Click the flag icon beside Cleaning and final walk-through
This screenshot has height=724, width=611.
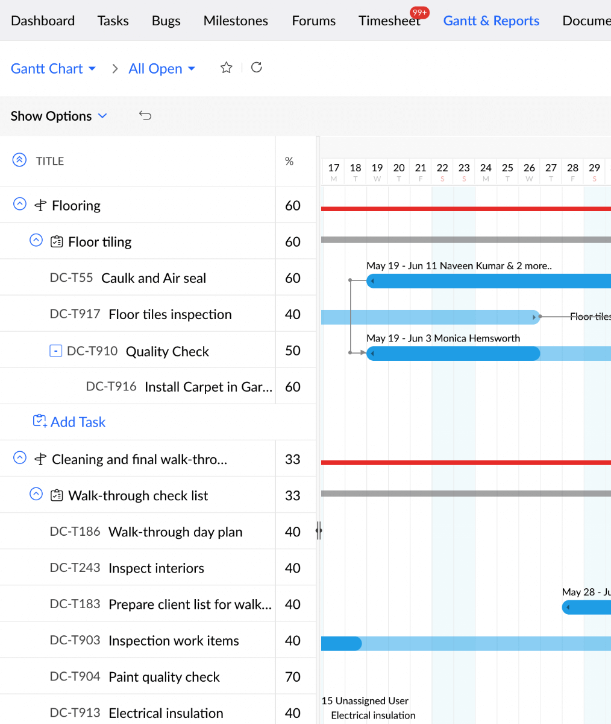(x=40, y=459)
